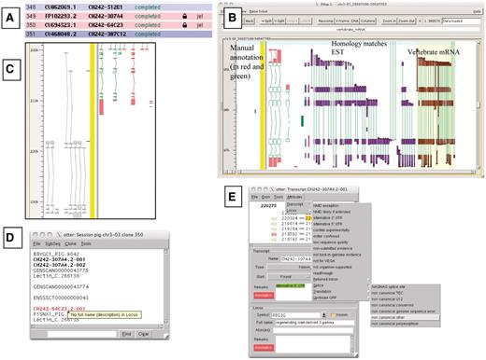Toggle the known checkbox in Locus section
This screenshot has height=360, width=486.
coord(333,315)
